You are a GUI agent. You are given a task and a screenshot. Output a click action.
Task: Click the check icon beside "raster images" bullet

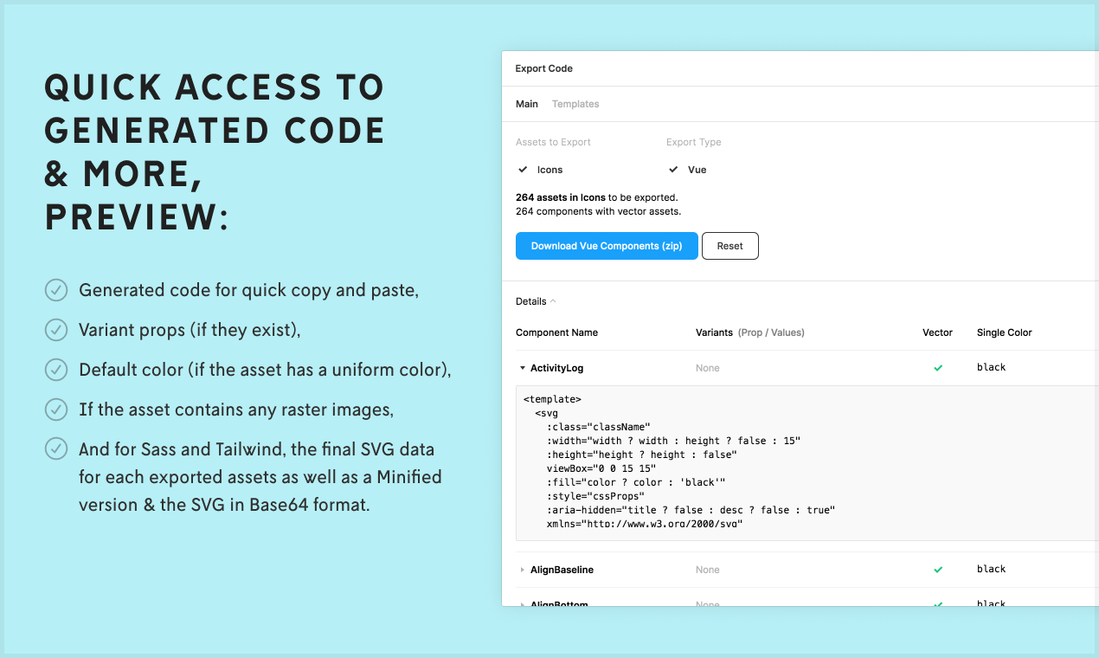click(x=55, y=410)
